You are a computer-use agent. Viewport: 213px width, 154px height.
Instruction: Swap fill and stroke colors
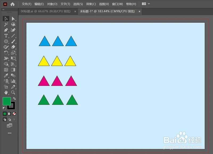point(14,98)
